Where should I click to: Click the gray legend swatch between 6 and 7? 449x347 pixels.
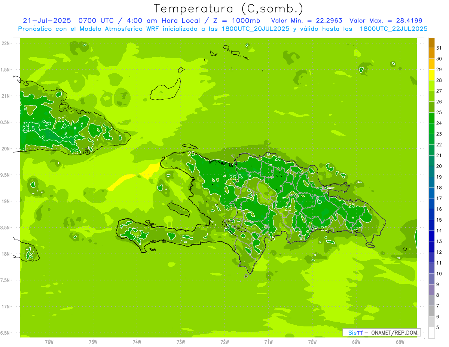[431, 311]
